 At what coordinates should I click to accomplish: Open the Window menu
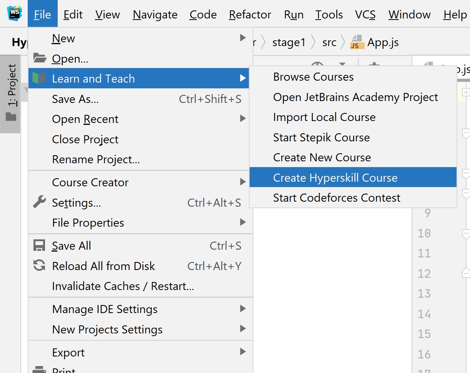410,15
